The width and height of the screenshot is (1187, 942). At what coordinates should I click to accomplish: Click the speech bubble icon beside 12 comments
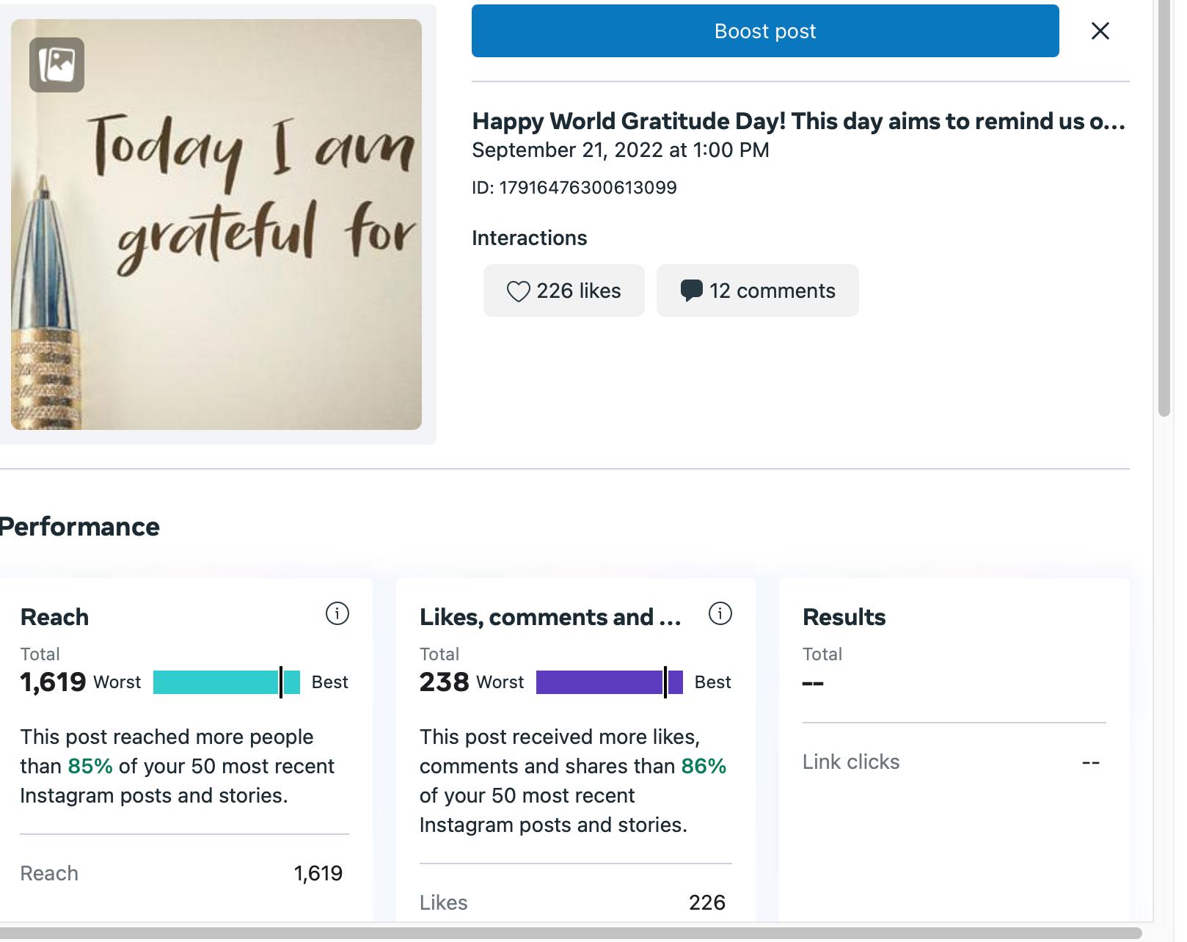[x=691, y=291]
